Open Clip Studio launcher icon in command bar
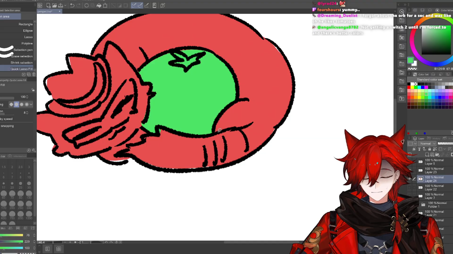The image size is (453, 254). click(40, 5)
